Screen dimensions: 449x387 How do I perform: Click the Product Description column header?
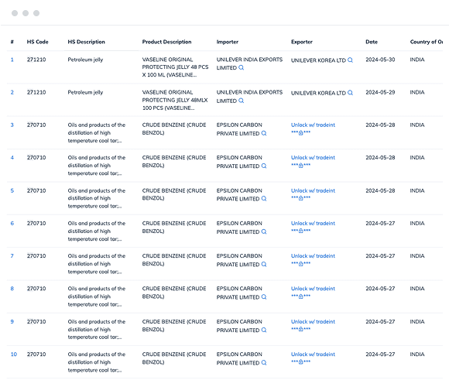click(166, 42)
